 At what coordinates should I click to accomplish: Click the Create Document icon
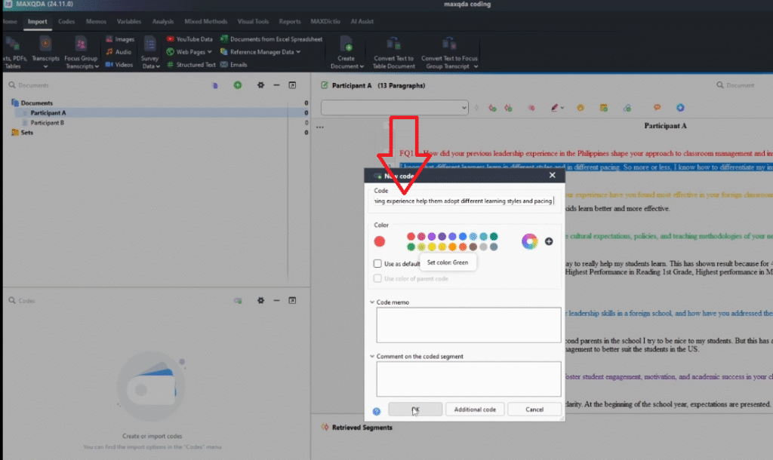(x=346, y=44)
